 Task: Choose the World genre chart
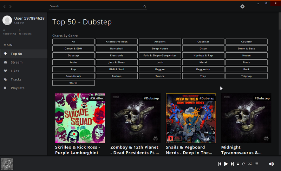tap(73, 83)
